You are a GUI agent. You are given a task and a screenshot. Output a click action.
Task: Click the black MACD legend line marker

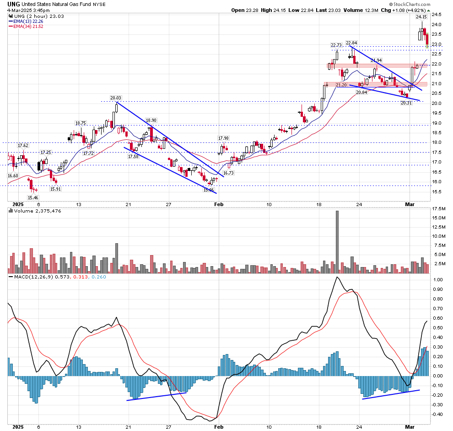coord(11,277)
